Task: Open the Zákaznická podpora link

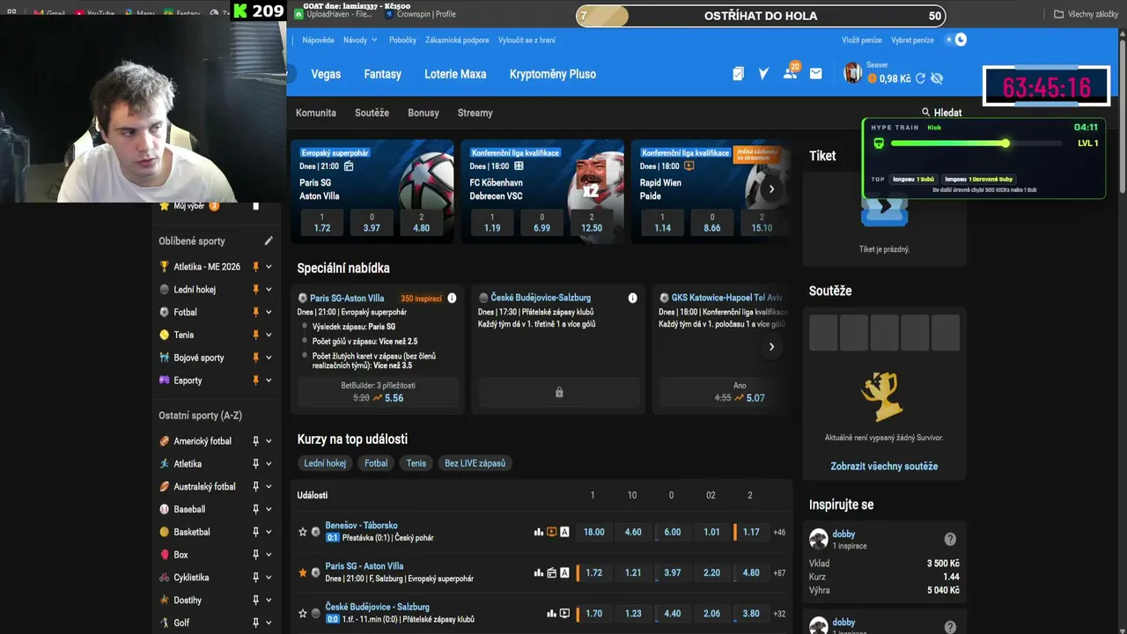Action: pos(457,40)
